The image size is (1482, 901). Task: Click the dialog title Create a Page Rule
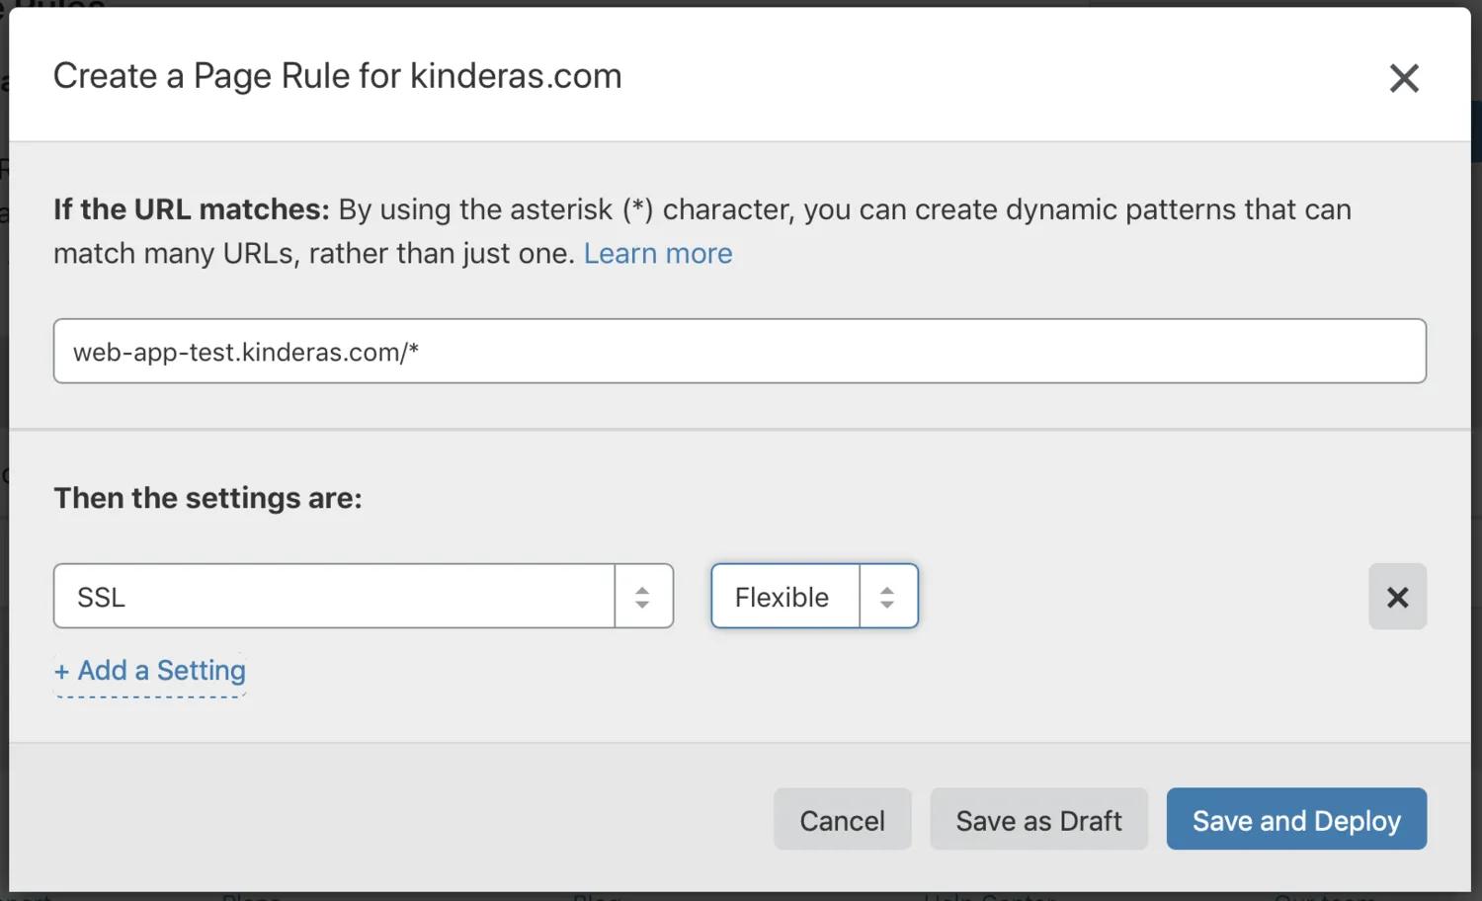pyautogui.click(x=338, y=76)
